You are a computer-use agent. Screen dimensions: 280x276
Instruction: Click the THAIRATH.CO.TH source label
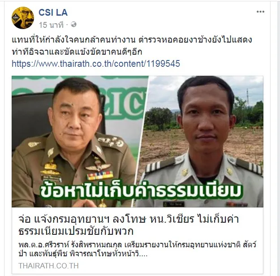[x=48, y=266]
